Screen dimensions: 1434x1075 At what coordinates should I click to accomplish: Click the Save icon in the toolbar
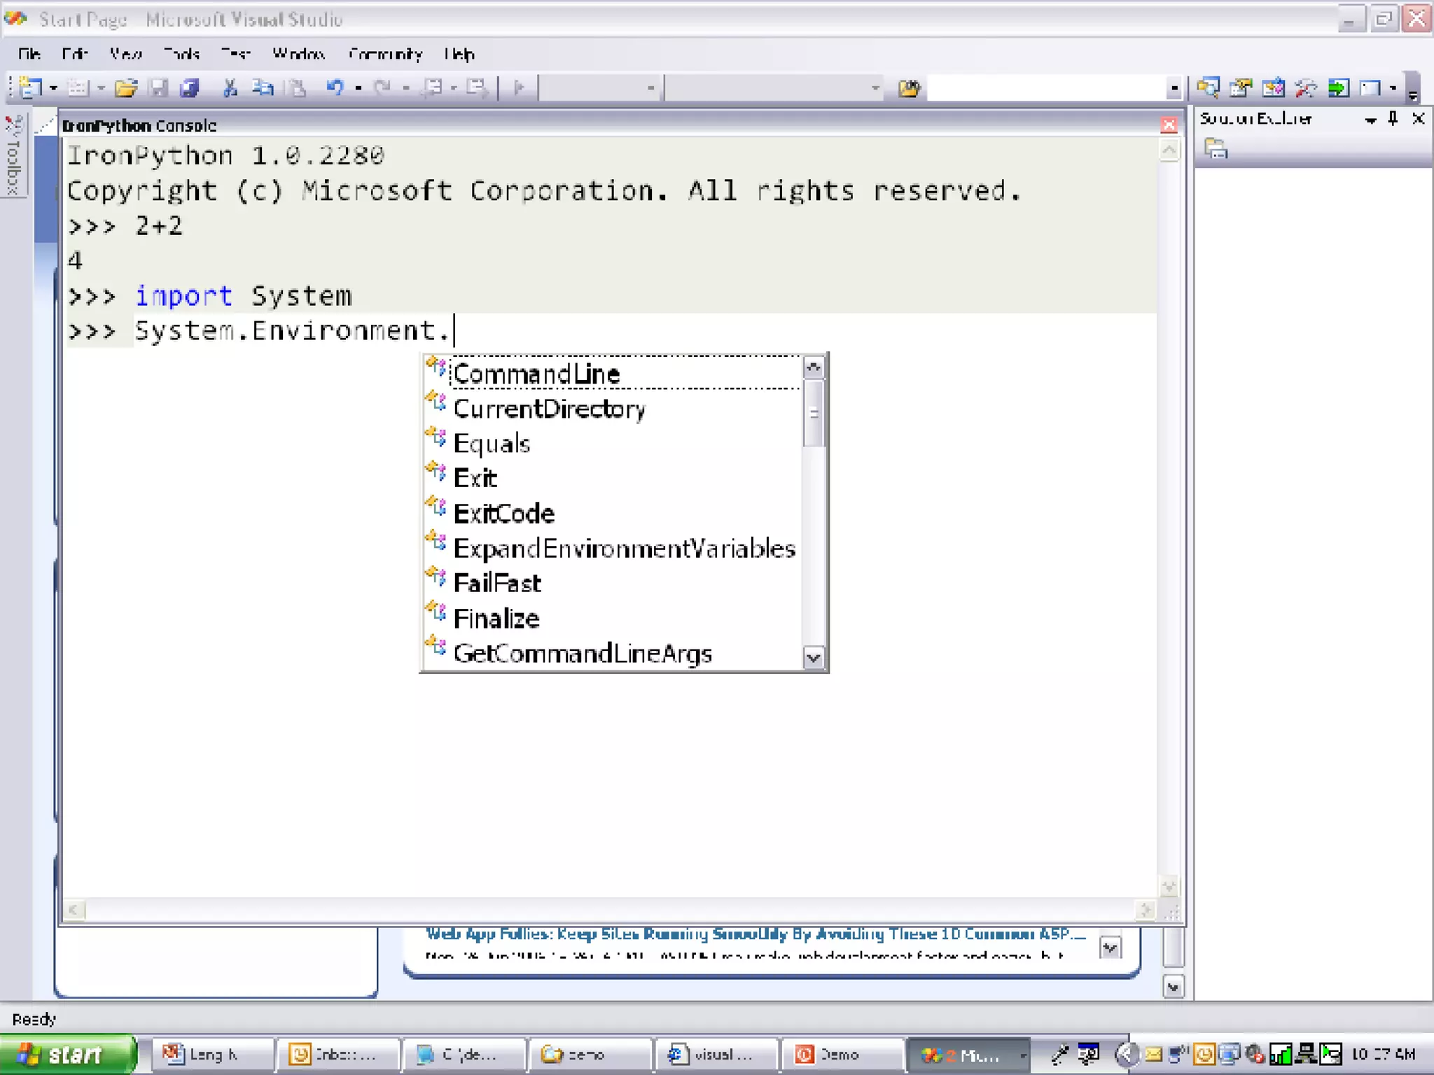(160, 87)
